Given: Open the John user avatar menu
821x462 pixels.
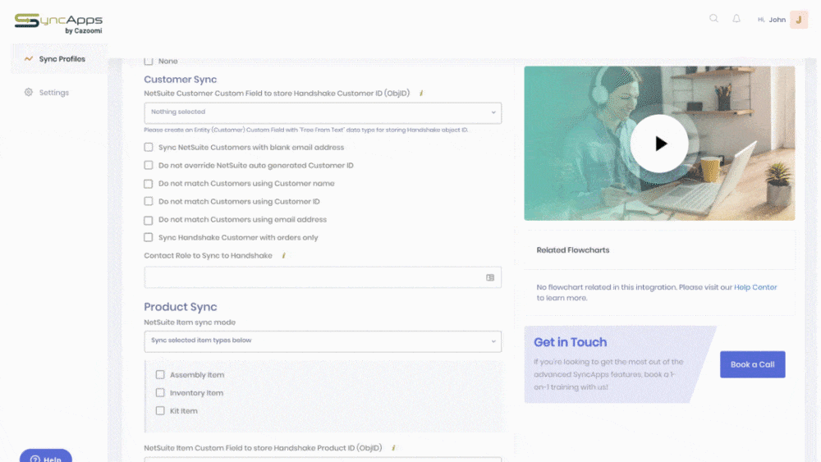Looking at the screenshot, I should coord(799,20).
